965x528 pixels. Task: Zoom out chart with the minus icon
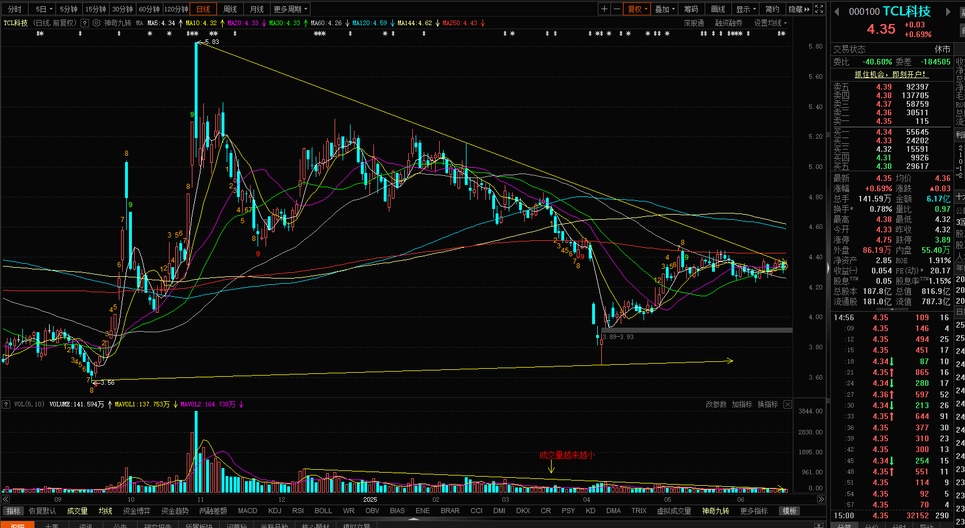(x=617, y=9)
